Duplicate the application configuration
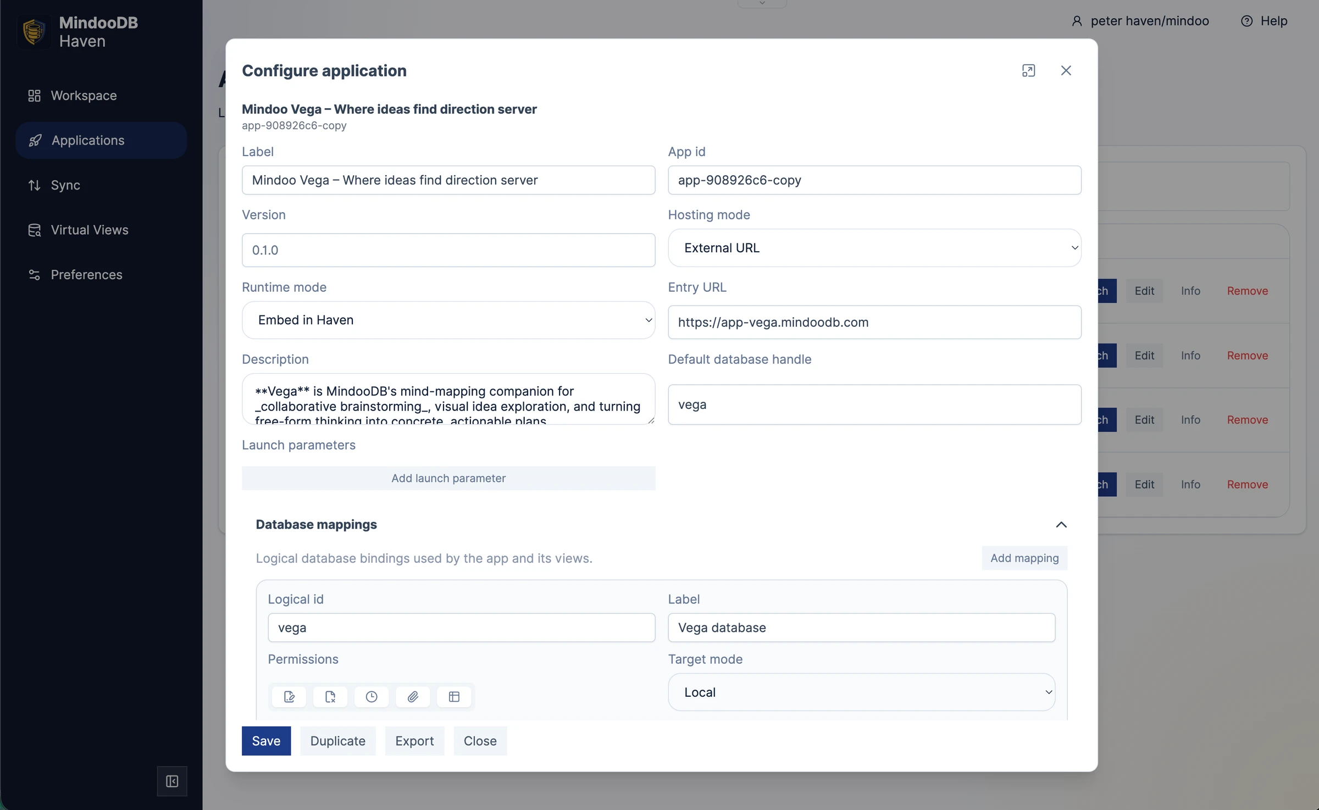1319x810 pixels. coord(337,740)
